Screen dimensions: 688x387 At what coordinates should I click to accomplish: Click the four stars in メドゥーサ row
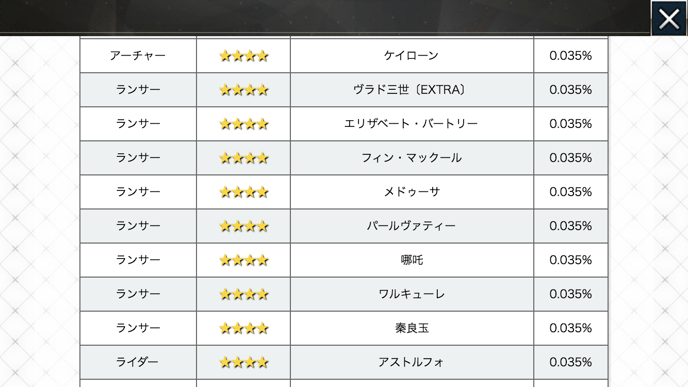243,192
